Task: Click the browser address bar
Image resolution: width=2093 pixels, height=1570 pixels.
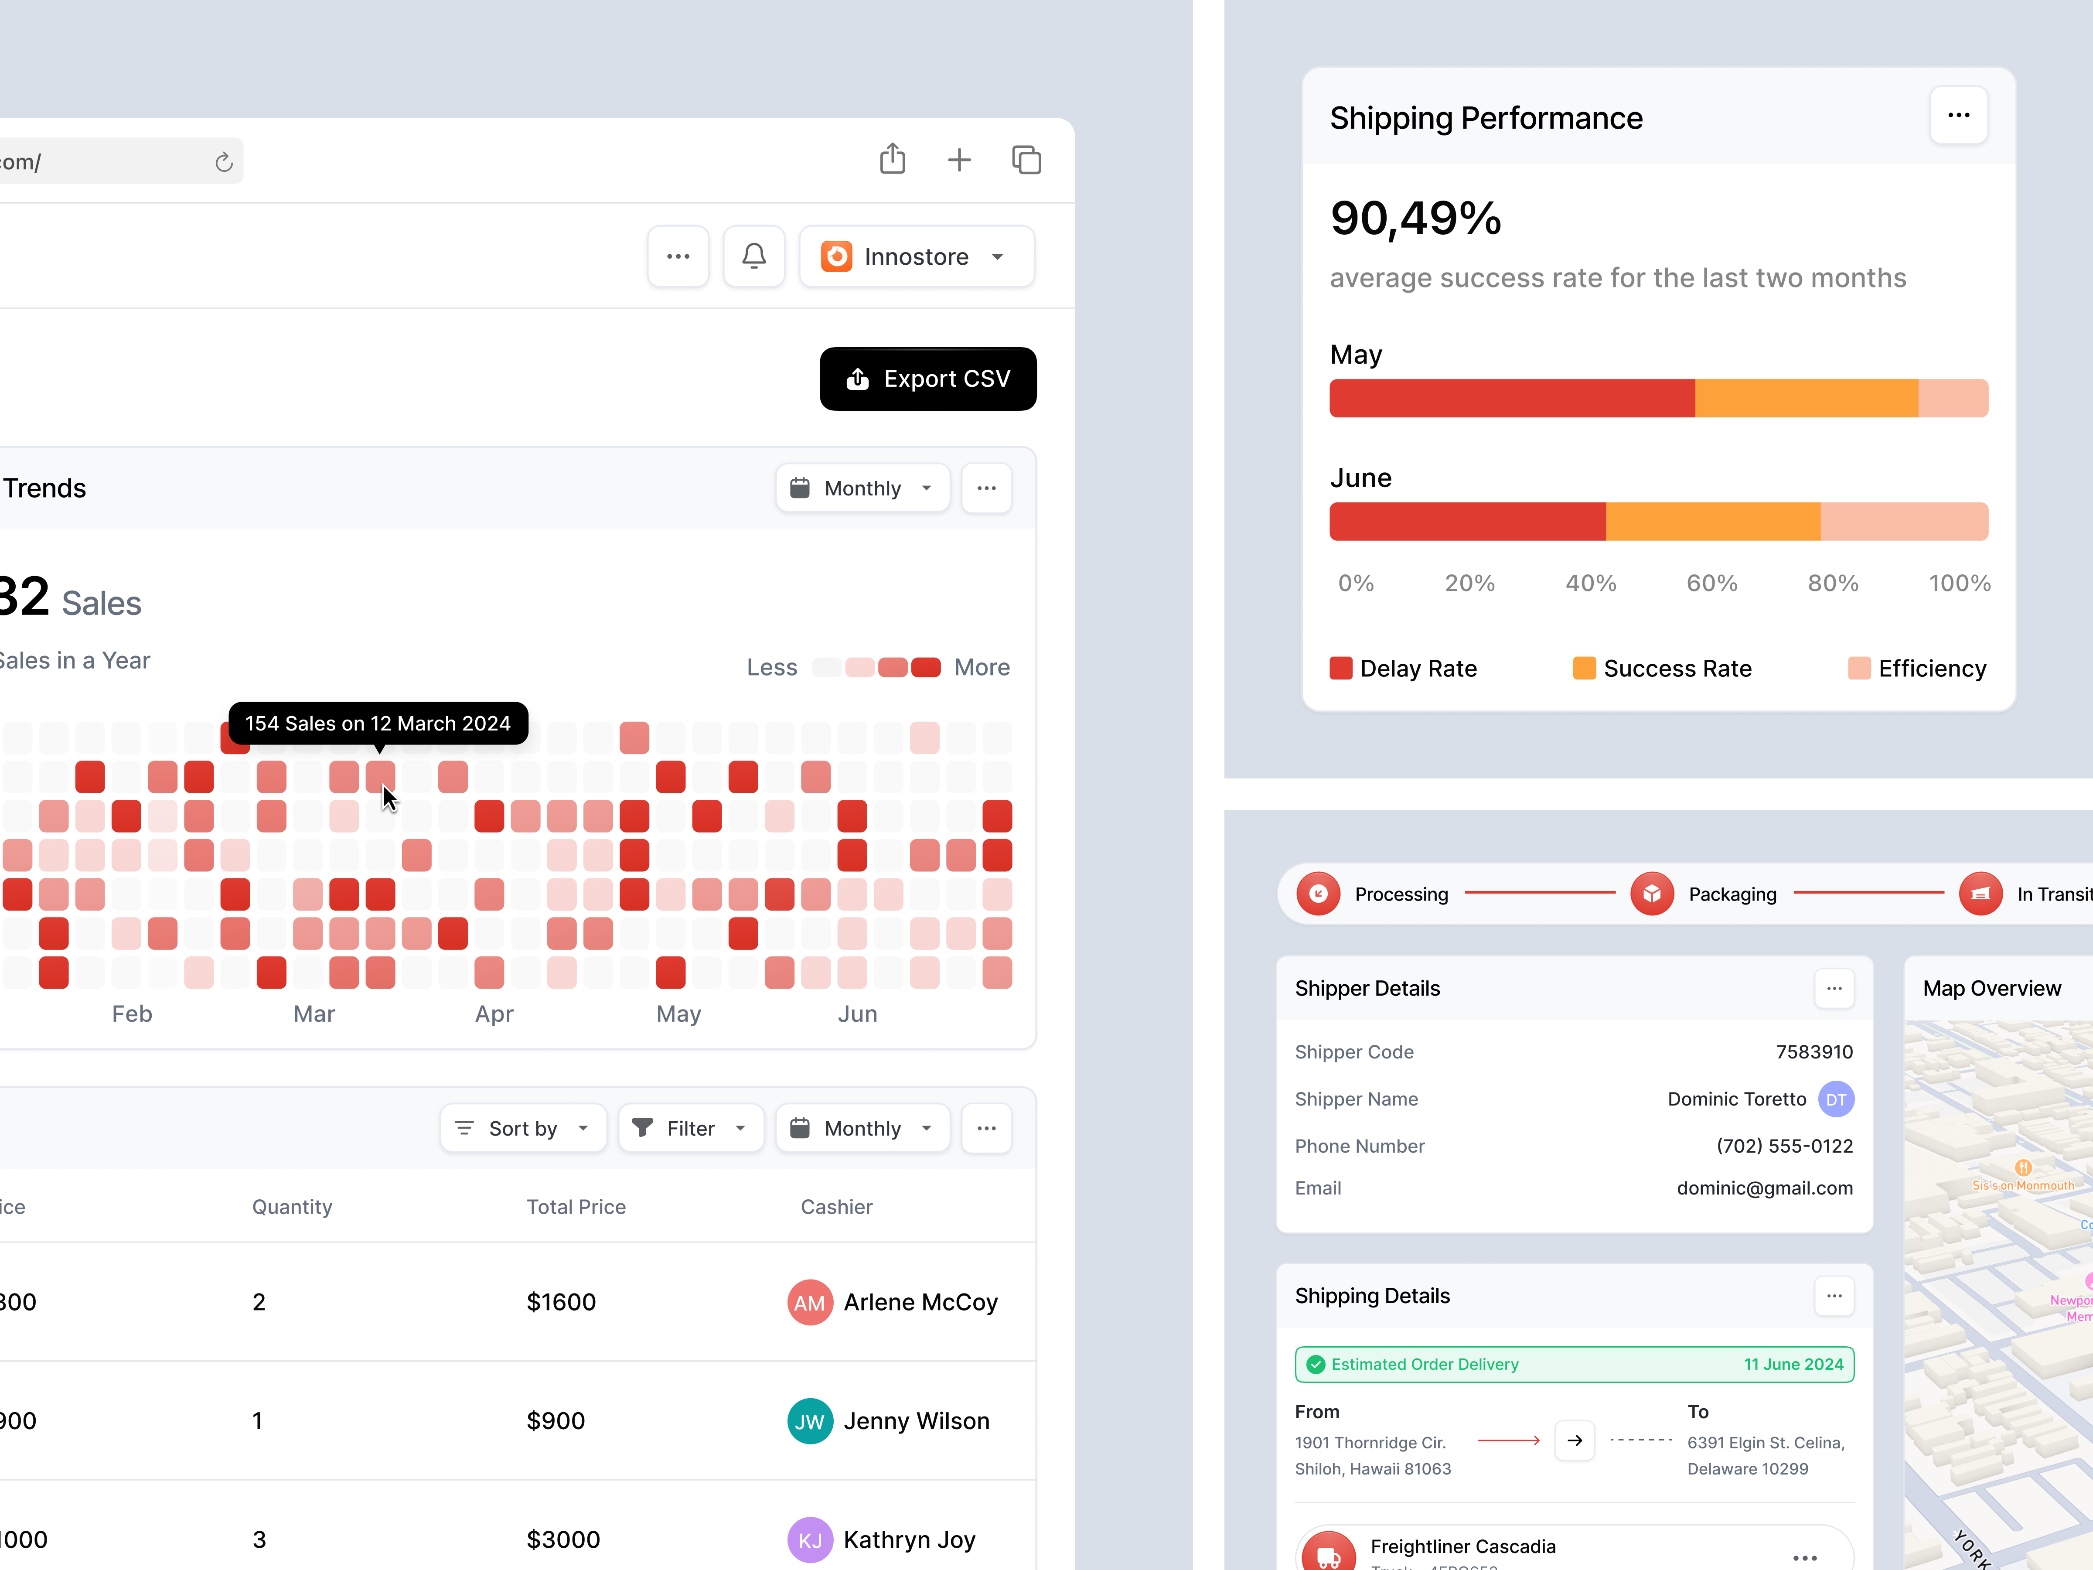Action: [x=104, y=161]
